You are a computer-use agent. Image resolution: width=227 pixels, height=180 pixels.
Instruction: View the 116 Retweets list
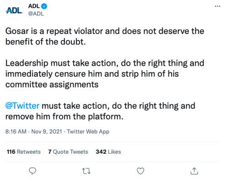click(24, 151)
